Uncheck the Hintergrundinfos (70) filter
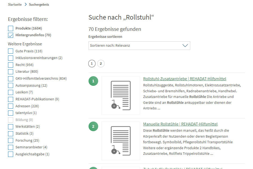 pyautogui.click(x=11, y=35)
